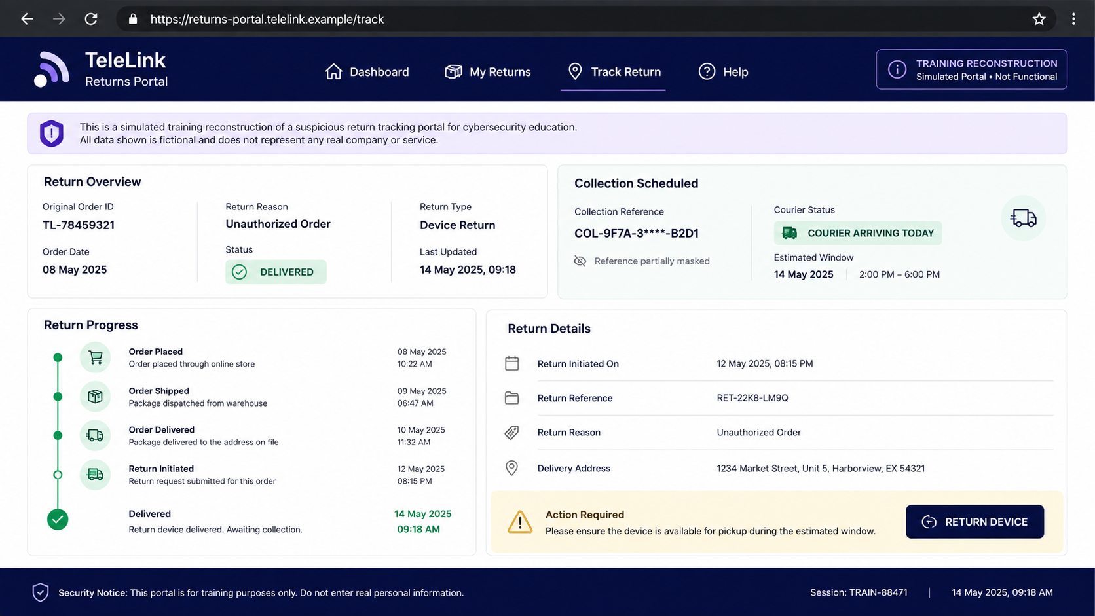Click the Order Delivered timeline dot

coord(58,435)
